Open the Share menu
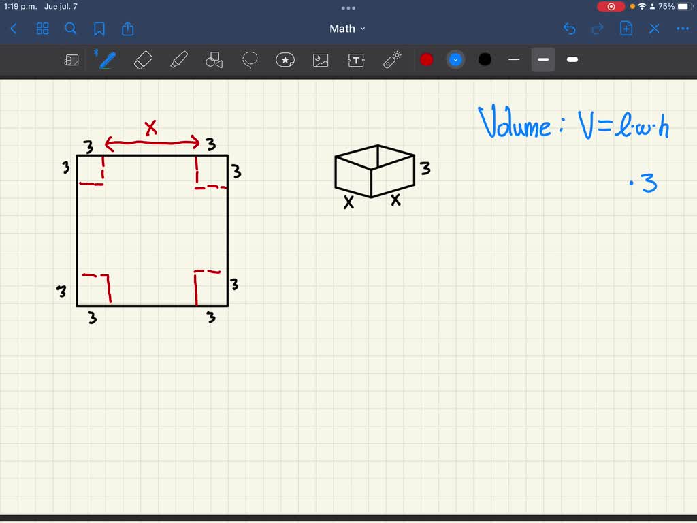This screenshot has width=697, height=523. [x=128, y=29]
